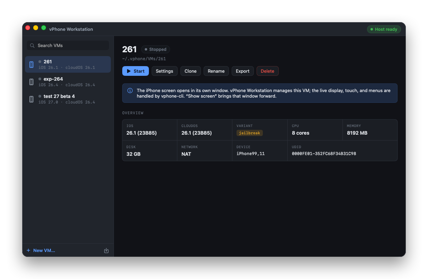Clone the 261 VM
Screen dimensions: 428x279
(190, 71)
